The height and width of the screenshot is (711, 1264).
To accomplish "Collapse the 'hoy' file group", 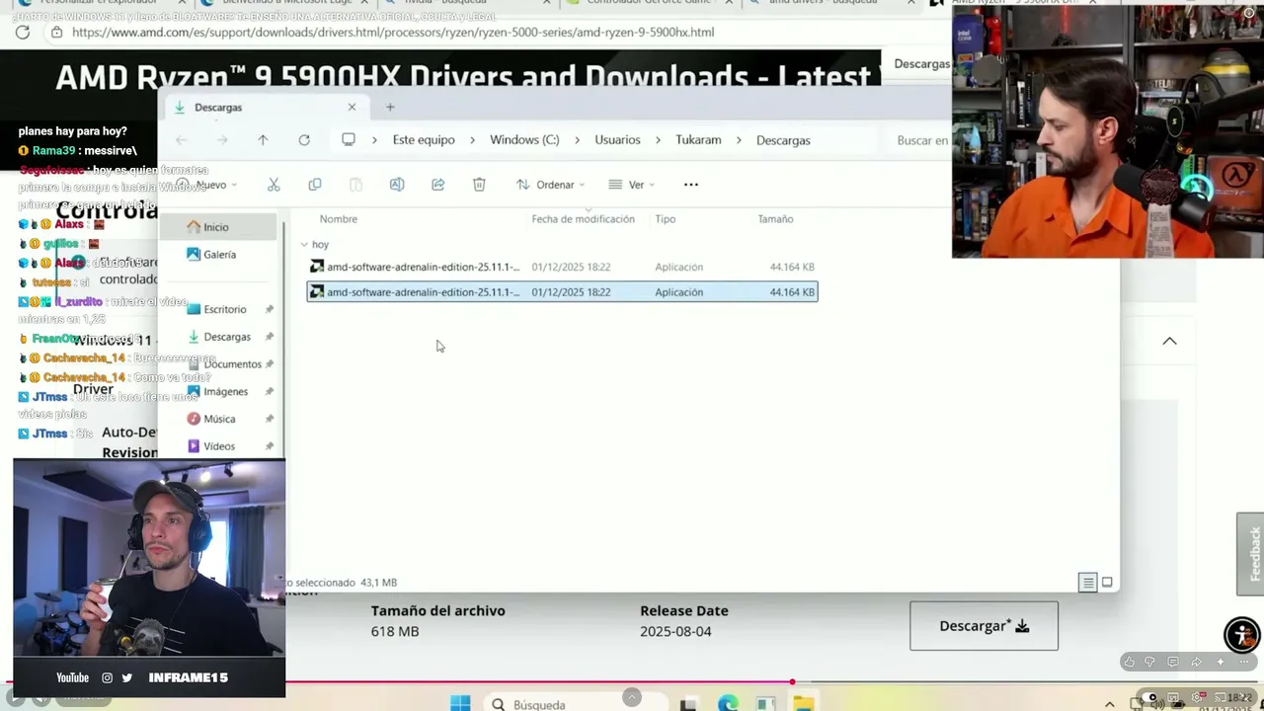I will [304, 245].
